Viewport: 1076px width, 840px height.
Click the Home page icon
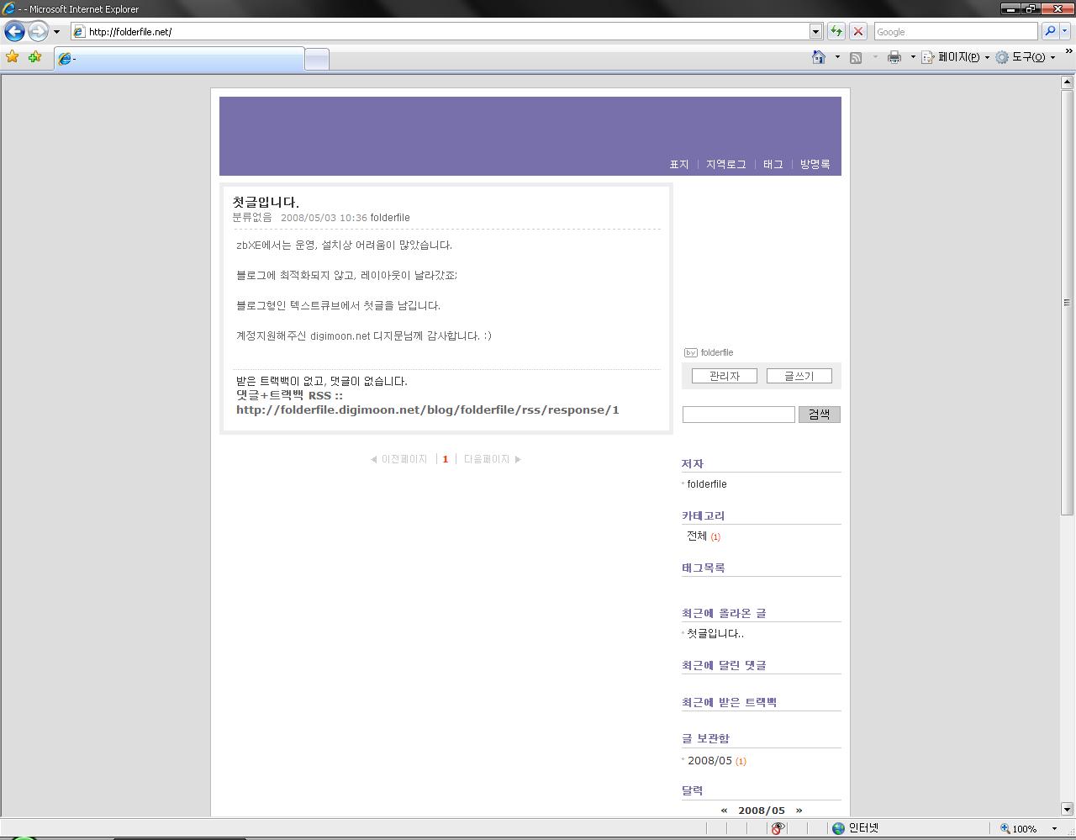818,57
